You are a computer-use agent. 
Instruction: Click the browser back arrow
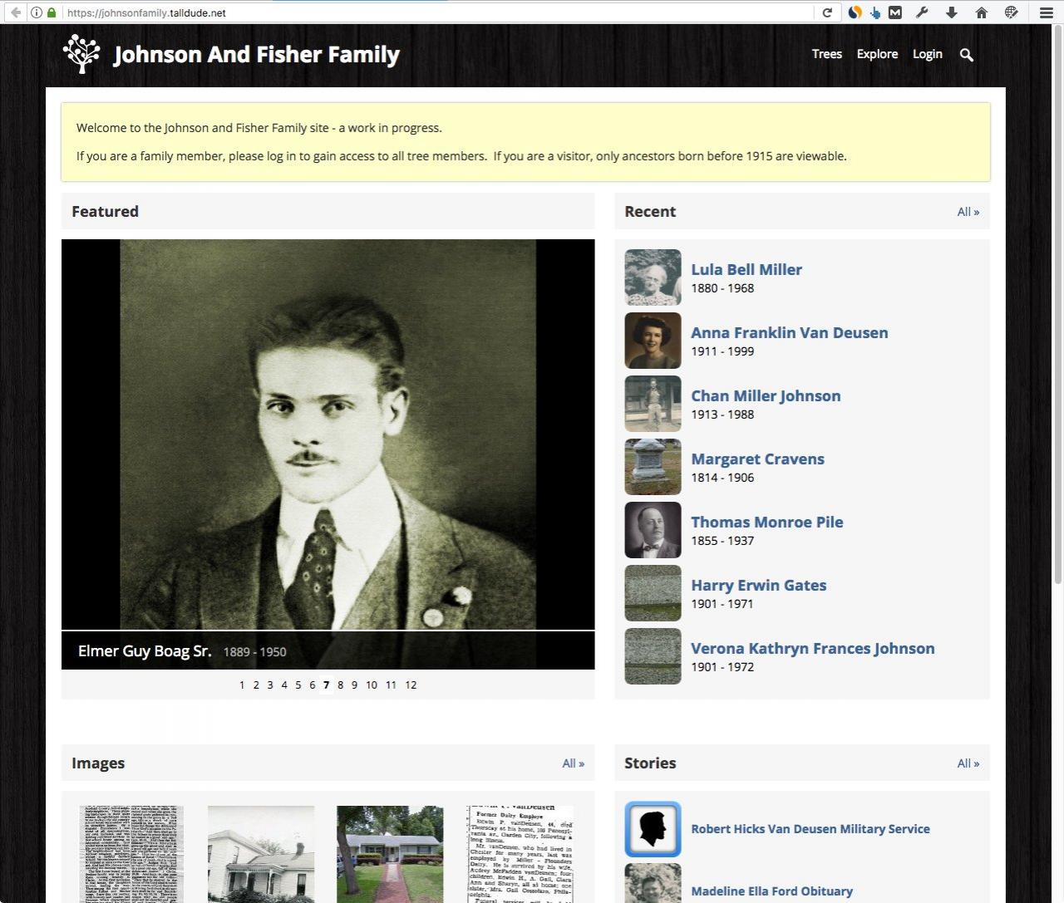15,12
